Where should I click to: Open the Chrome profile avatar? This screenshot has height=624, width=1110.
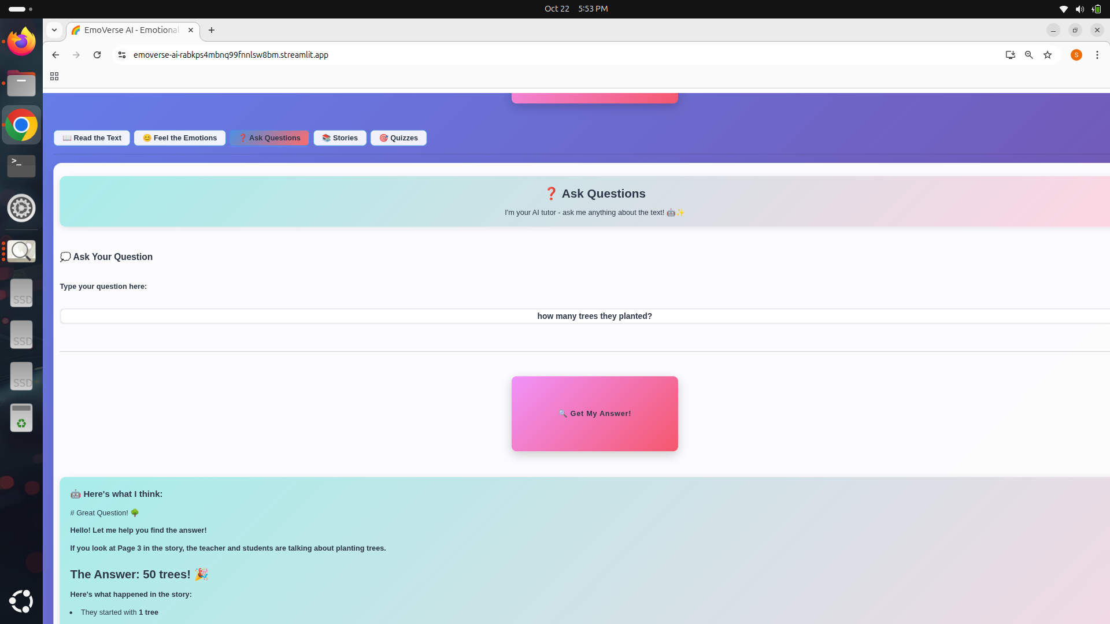tap(1076, 55)
